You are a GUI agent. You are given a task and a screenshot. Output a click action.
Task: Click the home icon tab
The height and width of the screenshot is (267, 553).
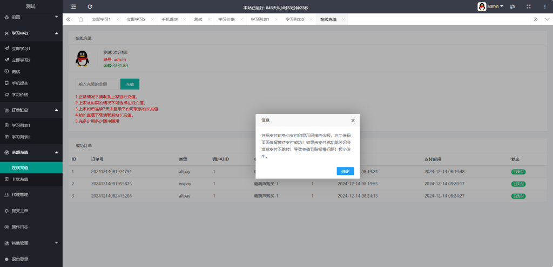(x=80, y=19)
